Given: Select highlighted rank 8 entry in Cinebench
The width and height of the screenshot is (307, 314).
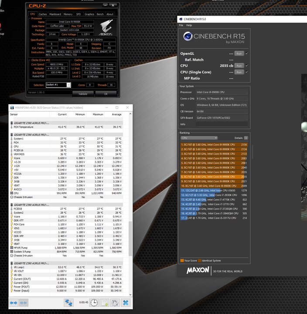Looking at the screenshot, I should 214,177.
